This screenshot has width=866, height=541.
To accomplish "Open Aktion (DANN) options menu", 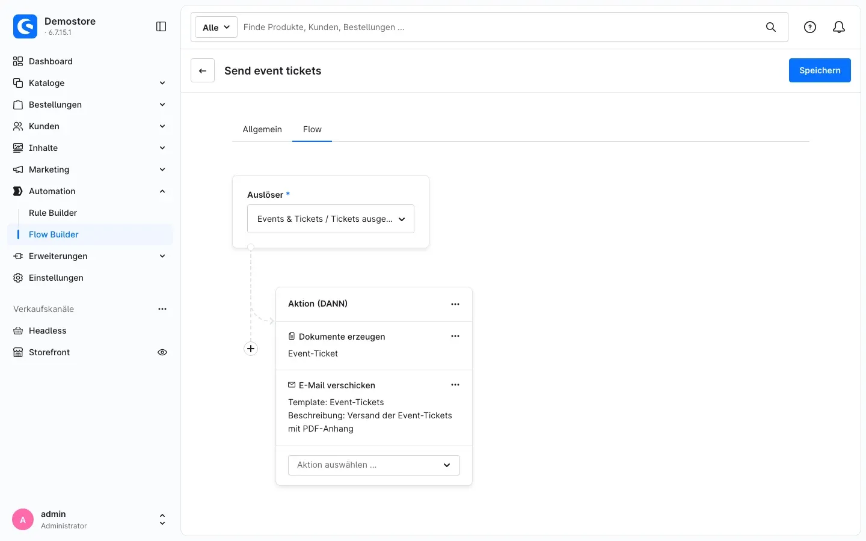I will 455,304.
